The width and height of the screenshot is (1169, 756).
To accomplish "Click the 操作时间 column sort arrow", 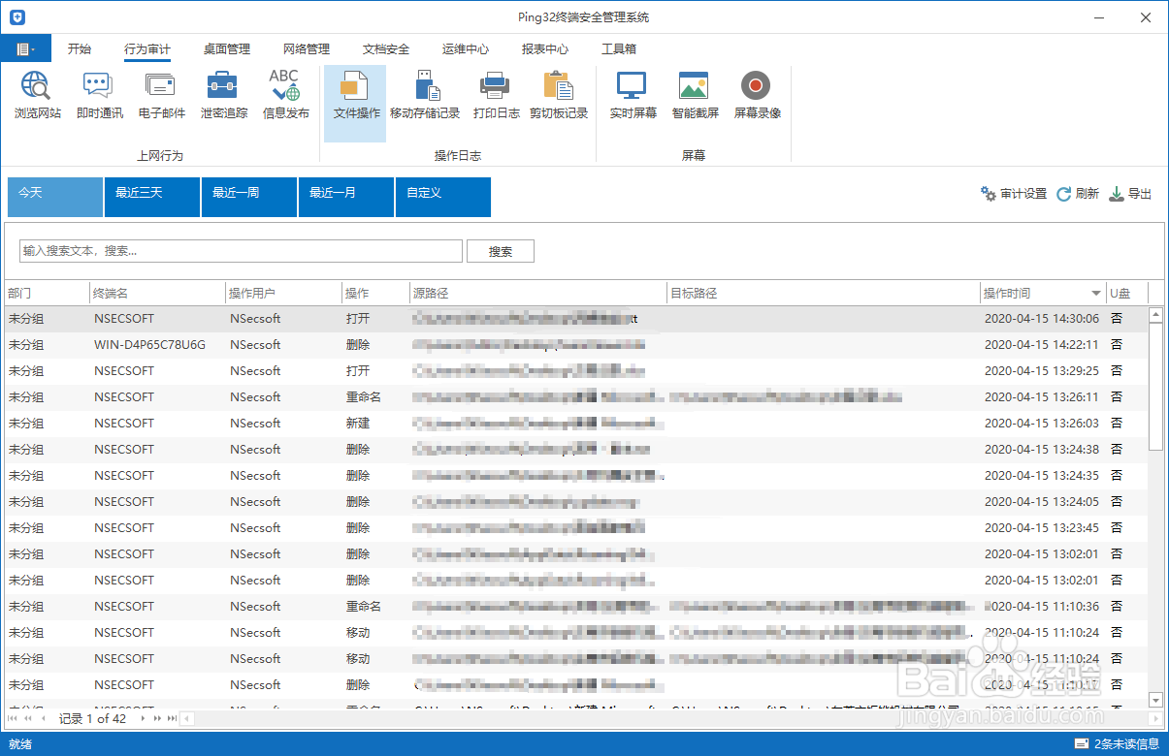I will tap(1095, 293).
